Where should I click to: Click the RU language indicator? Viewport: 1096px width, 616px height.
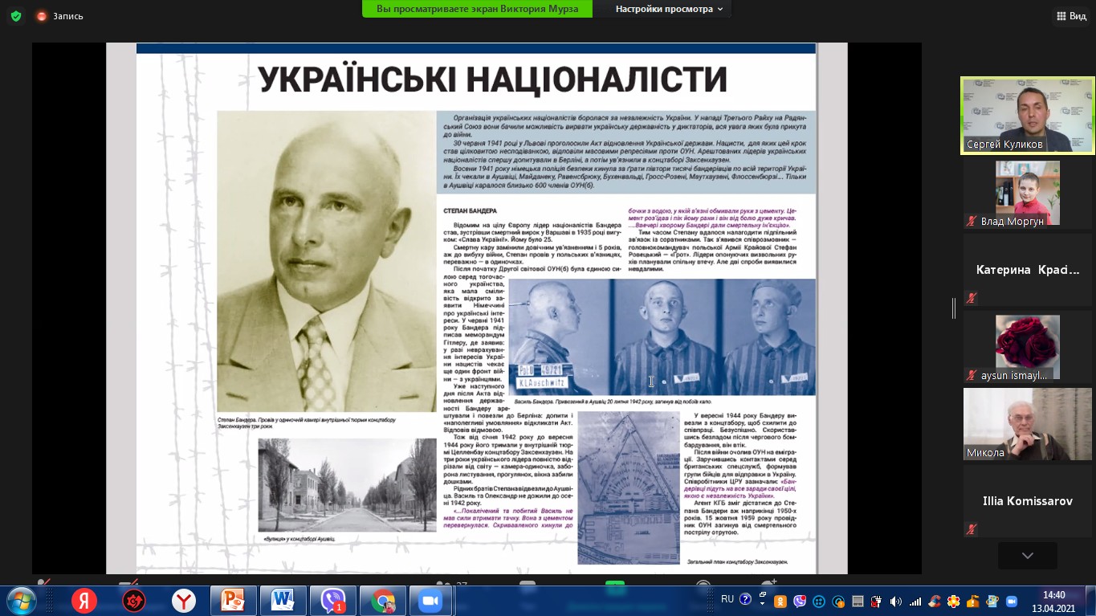727,599
